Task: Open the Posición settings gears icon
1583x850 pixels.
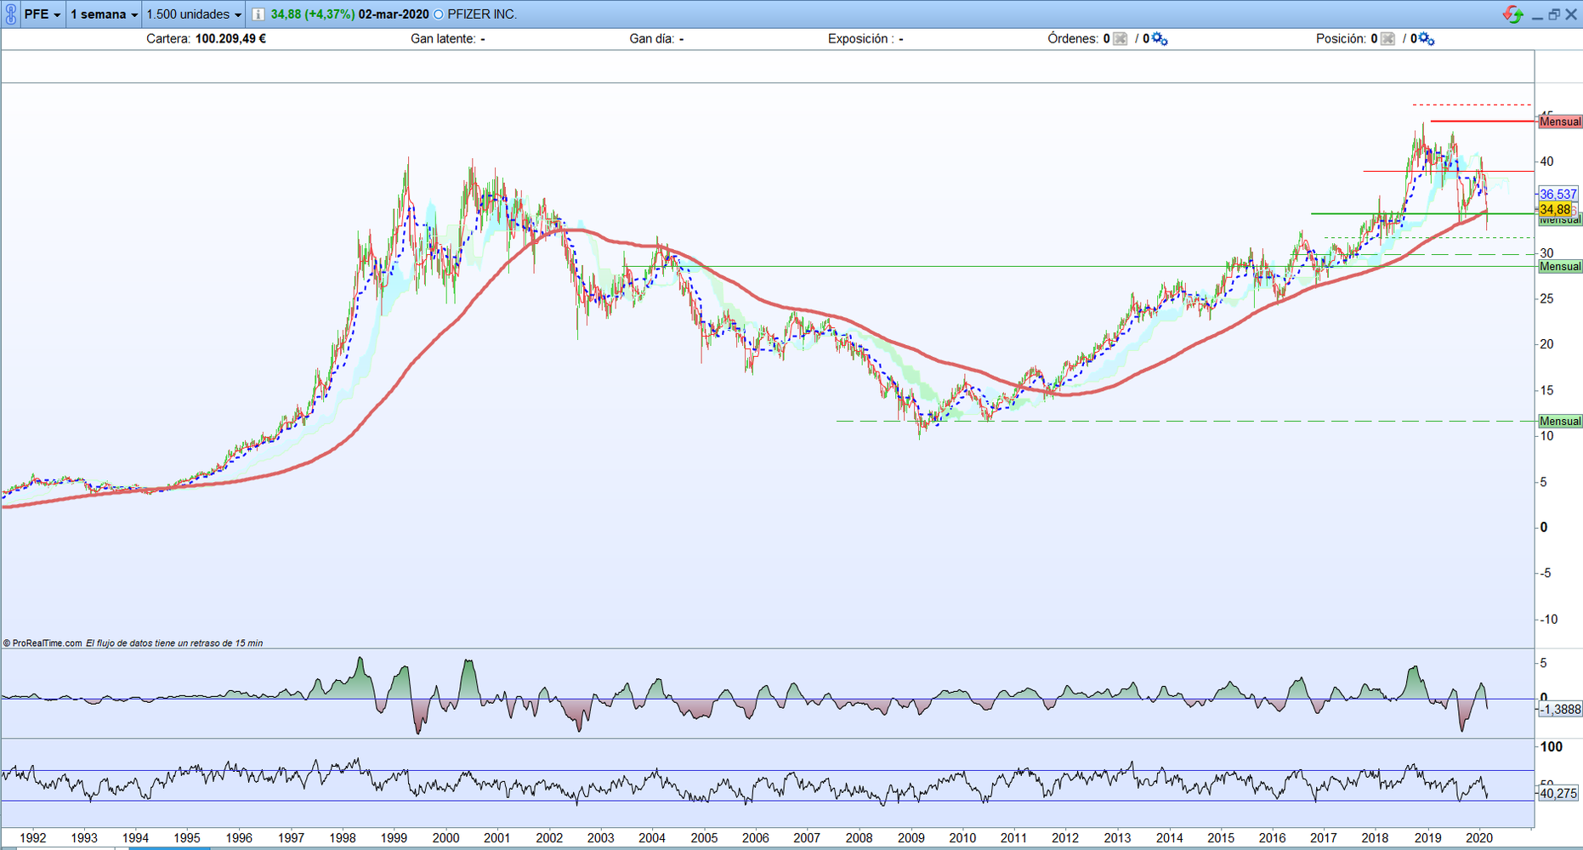Action: pyautogui.click(x=1427, y=39)
